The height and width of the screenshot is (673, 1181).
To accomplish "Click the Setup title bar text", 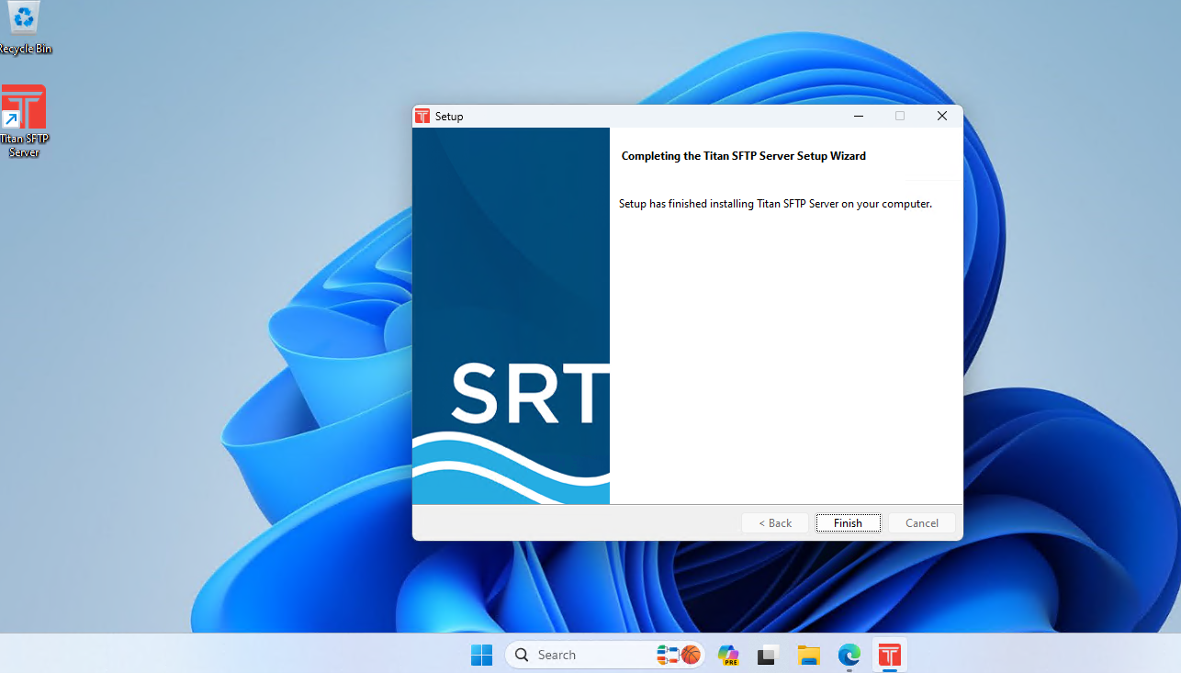I will click(x=449, y=117).
